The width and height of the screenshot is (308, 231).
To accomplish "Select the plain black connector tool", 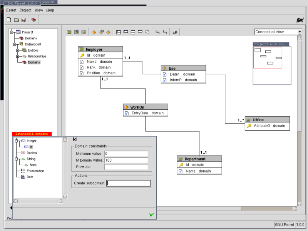I will pos(165,32).
